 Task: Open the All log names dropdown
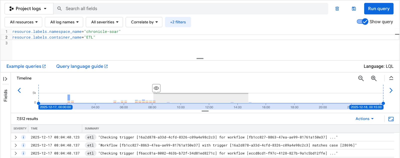(64, 22)
